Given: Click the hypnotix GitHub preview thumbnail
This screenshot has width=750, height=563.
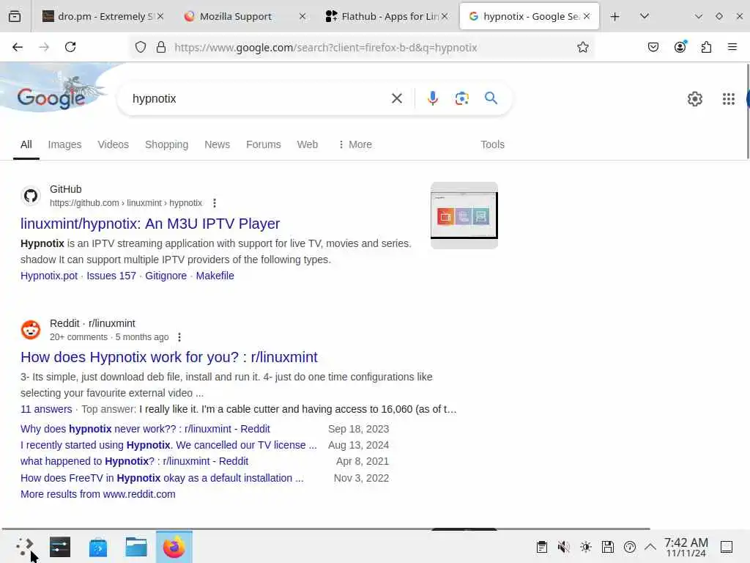Looking at the screenshot, I should [x=464, y=216].
